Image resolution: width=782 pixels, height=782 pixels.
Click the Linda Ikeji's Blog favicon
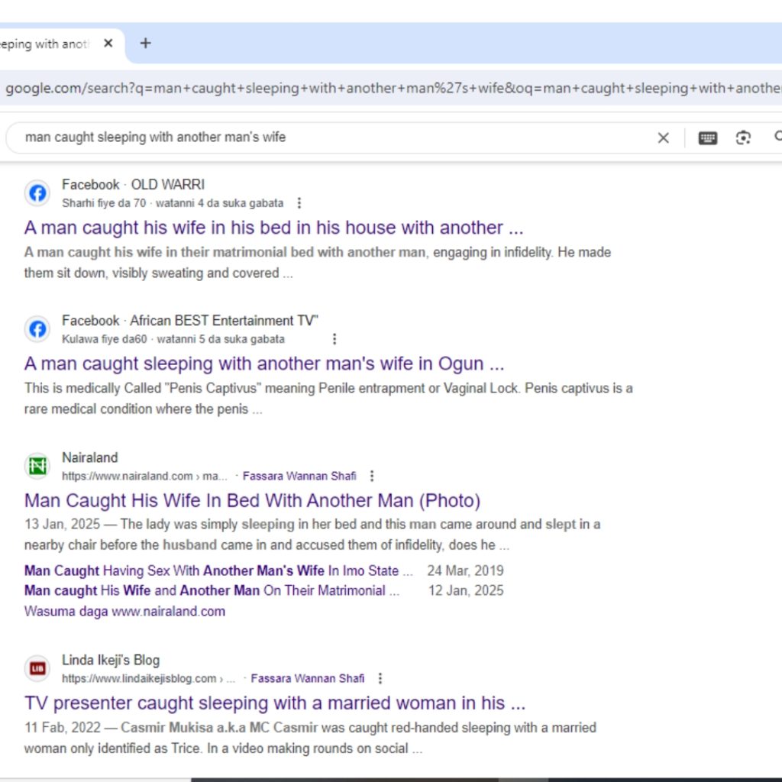37,668
